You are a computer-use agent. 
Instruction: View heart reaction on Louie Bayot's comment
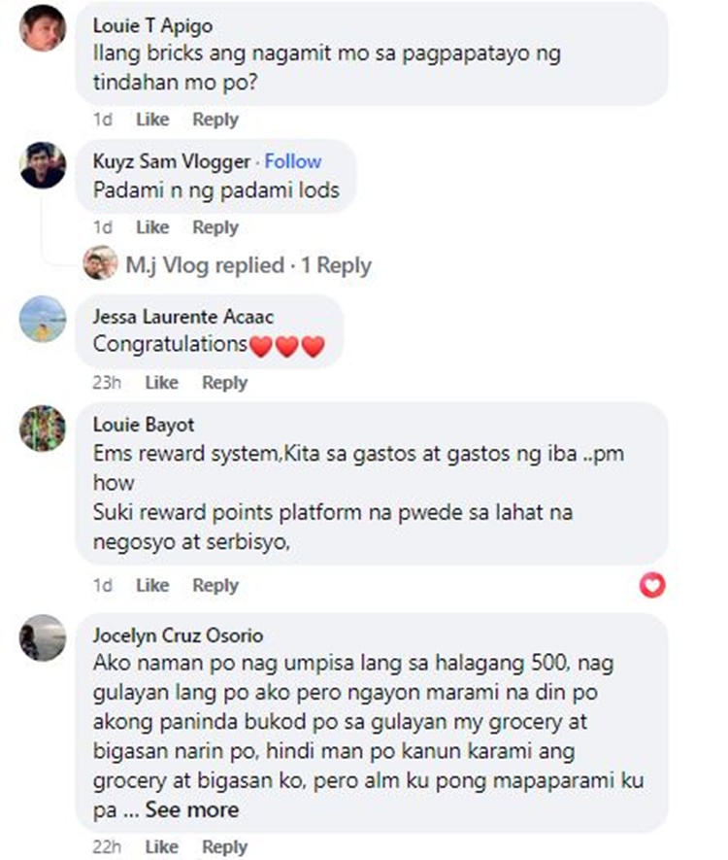pyautogui.click(x=652, y=585)
